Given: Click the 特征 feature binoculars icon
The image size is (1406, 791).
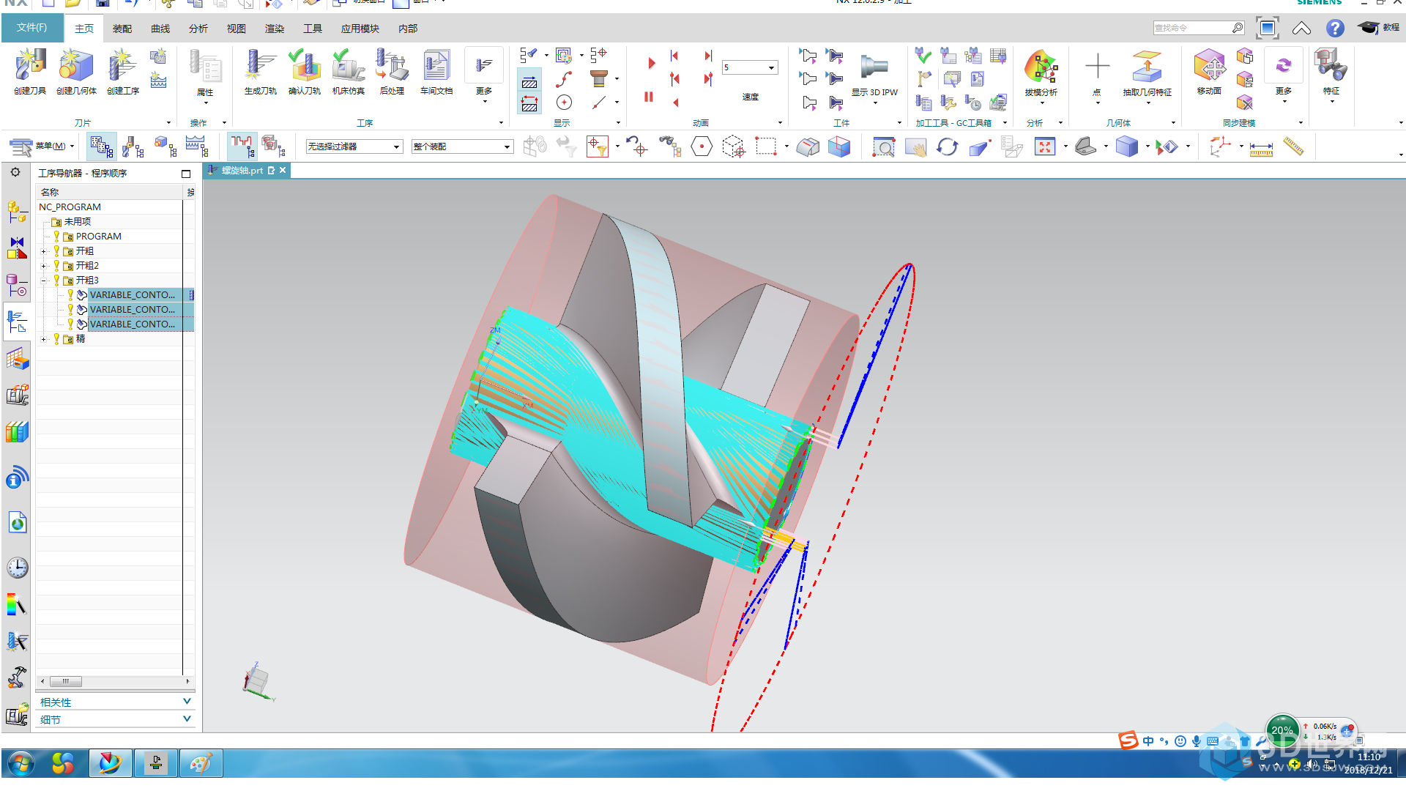Looking at the screenshot, I should pos(1331,72).
